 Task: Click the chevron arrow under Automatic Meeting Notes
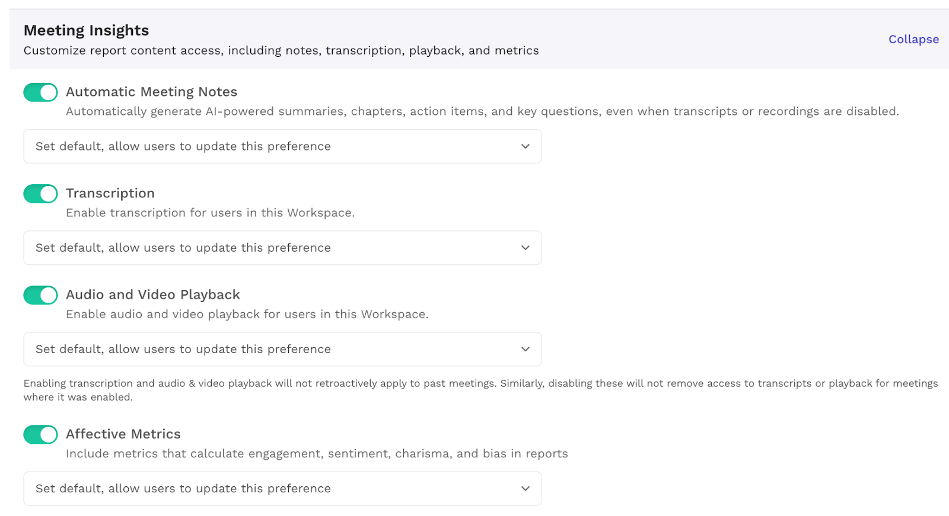(526, 146)
